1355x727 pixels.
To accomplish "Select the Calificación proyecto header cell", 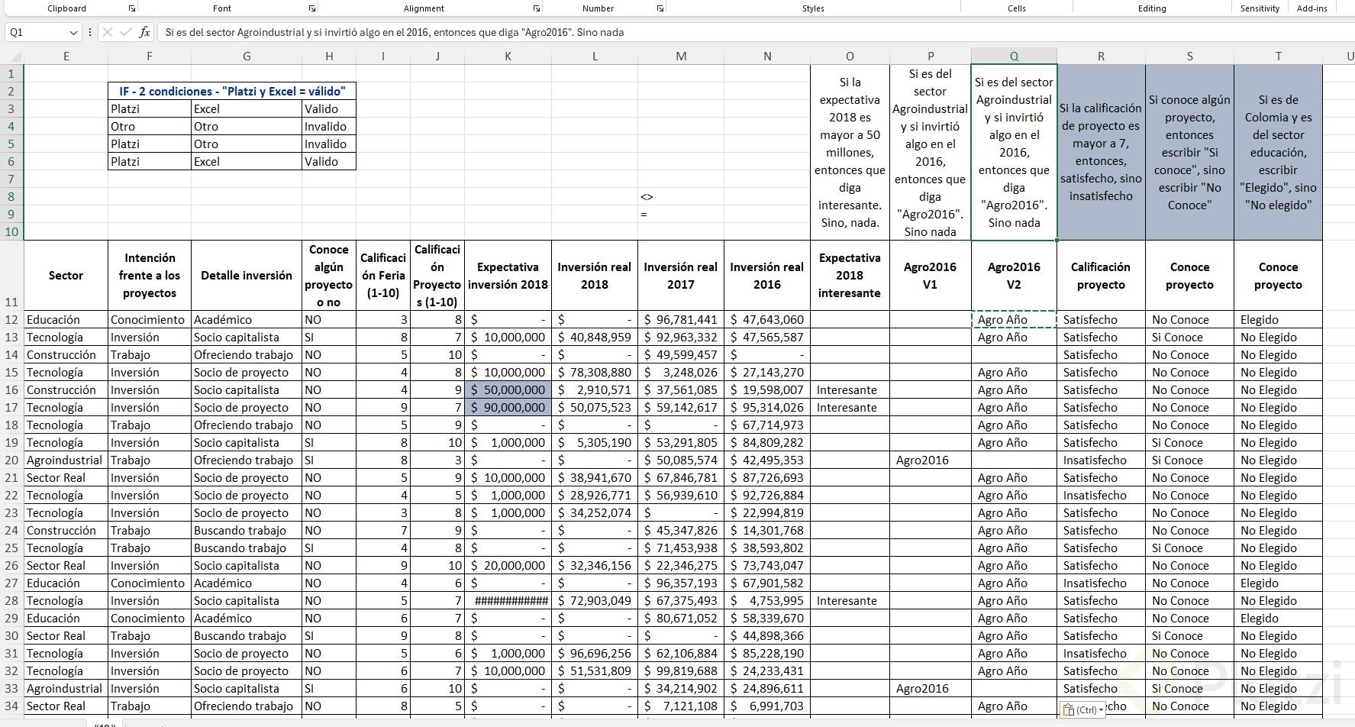I will pyautogui.click(x=1101, y=276).
